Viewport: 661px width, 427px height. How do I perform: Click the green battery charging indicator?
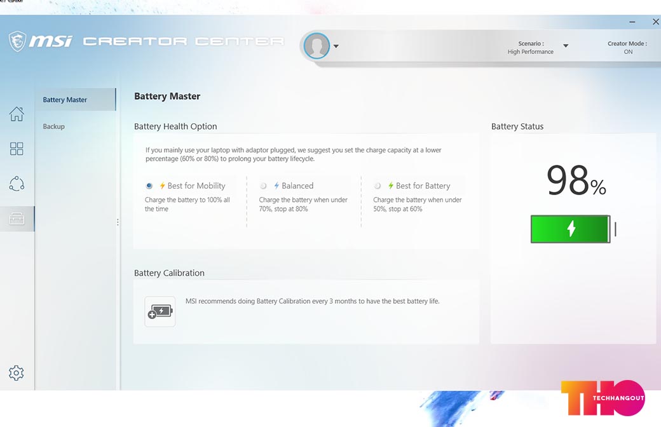pos(570,229)
